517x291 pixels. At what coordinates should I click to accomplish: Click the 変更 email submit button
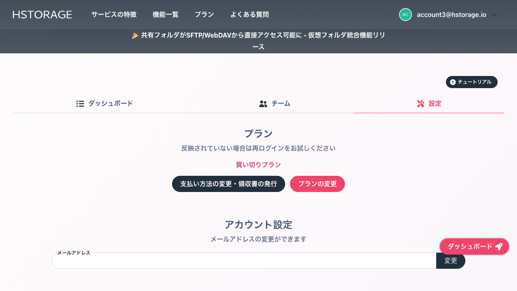451,261
